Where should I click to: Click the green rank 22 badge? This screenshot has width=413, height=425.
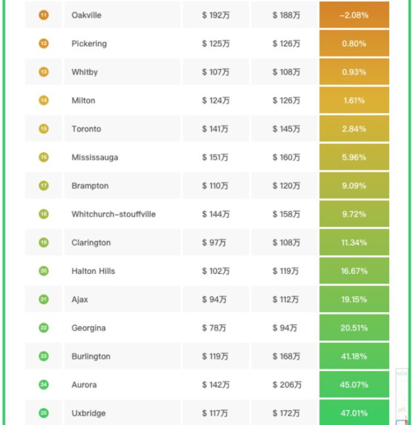point(44,328)
